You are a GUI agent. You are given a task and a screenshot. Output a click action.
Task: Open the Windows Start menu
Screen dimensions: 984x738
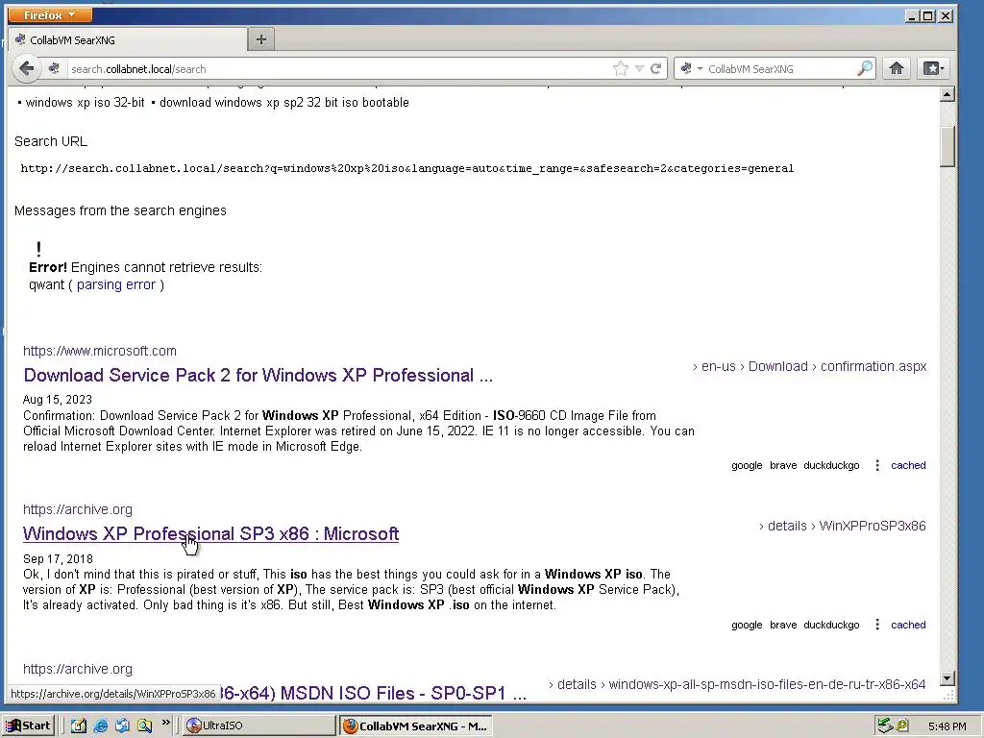click(x=28, y=726)
